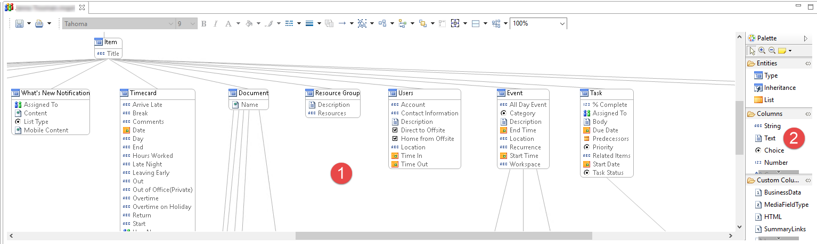Choose the Zoom In palette tool

click(762, 51)
